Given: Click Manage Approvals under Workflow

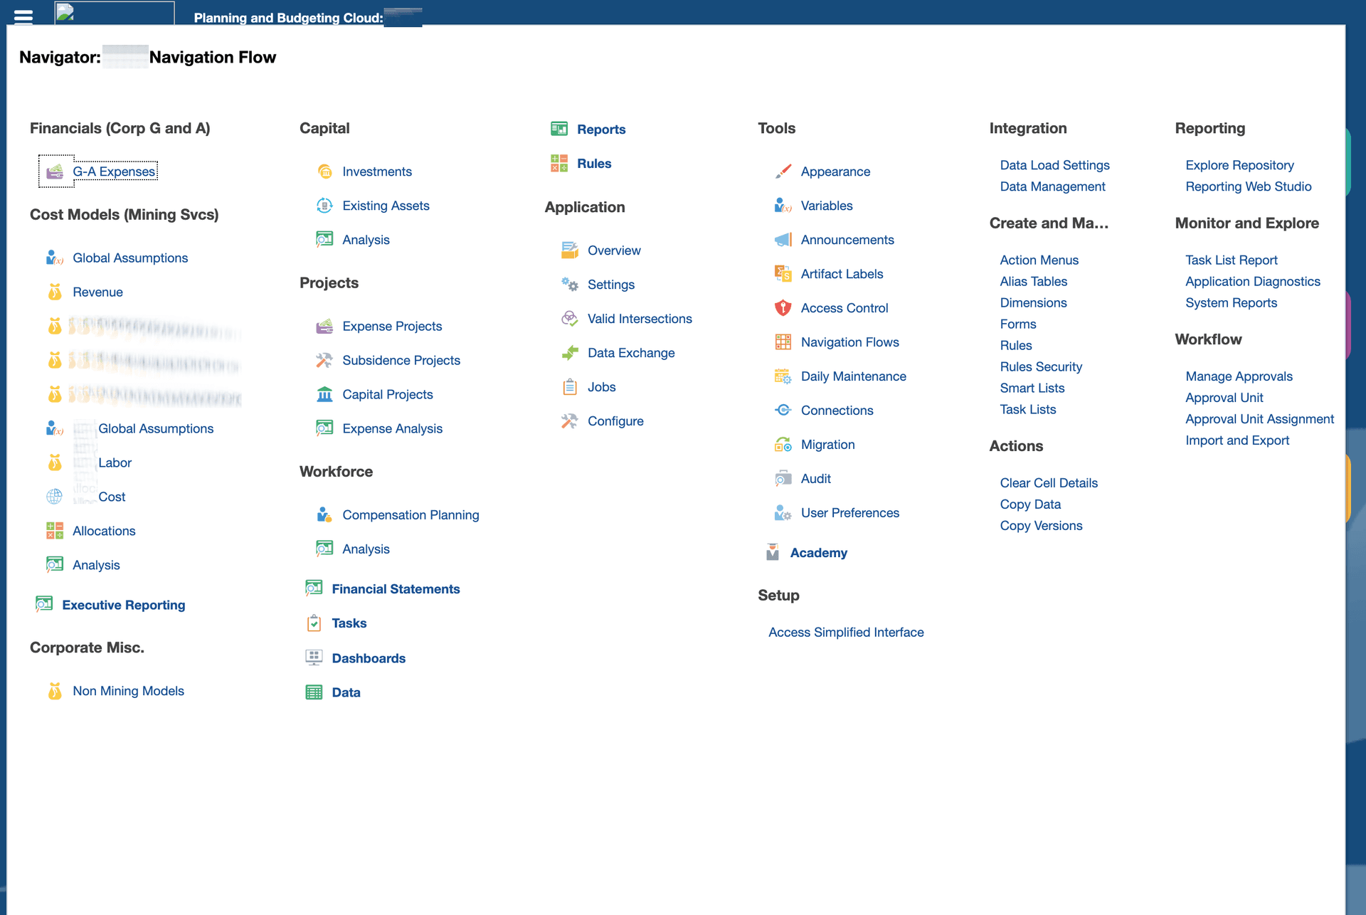Looking at the screenshot, I should 1239,376.
